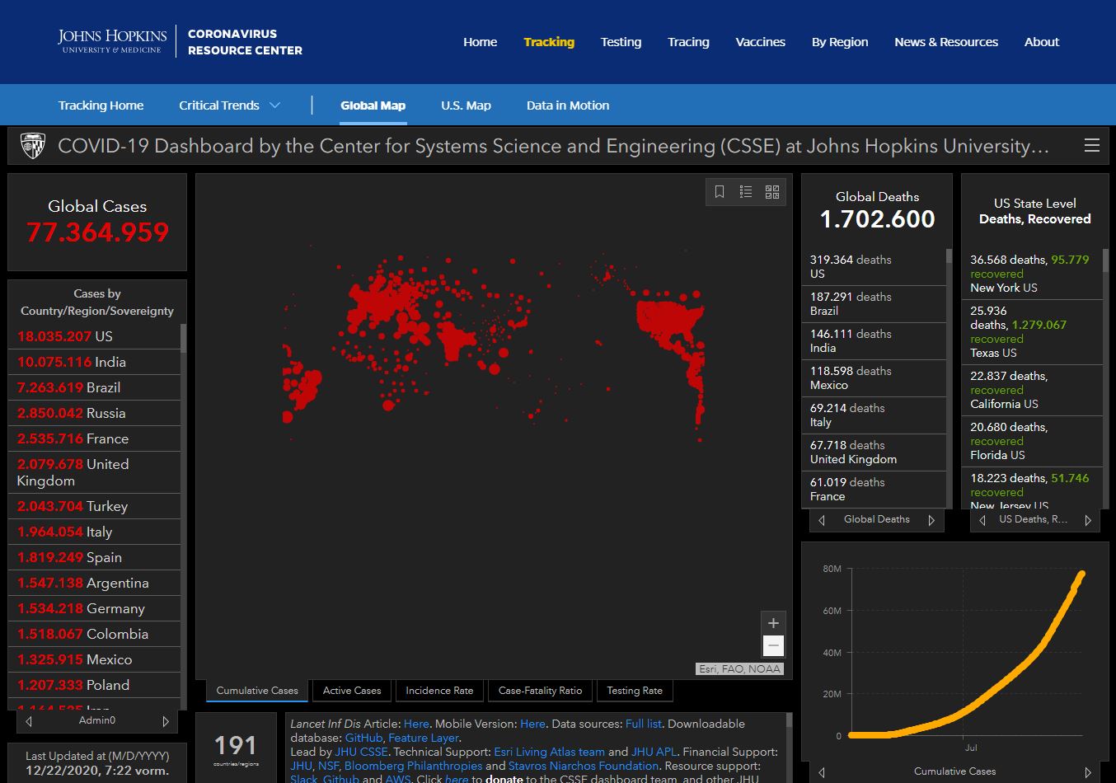Zoom out on the map with minus
The height and width of the screenshot is (783, 1116).
click(x=773, y=645)
